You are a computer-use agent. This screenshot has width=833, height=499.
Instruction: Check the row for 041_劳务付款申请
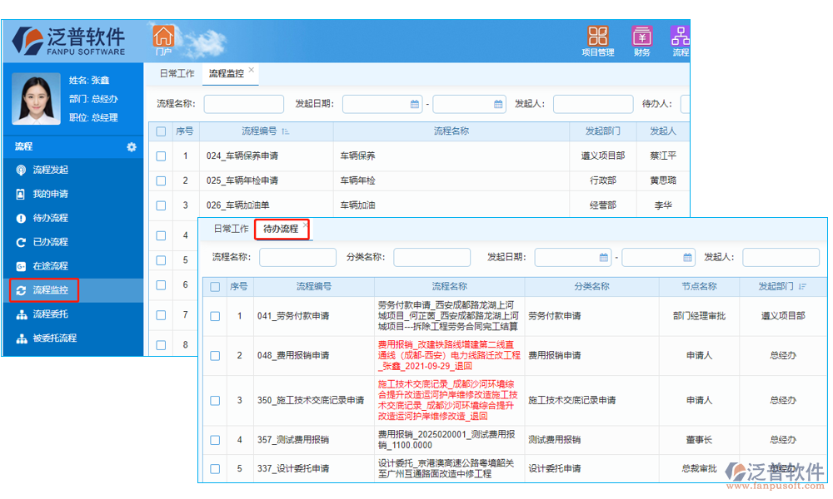215,316
